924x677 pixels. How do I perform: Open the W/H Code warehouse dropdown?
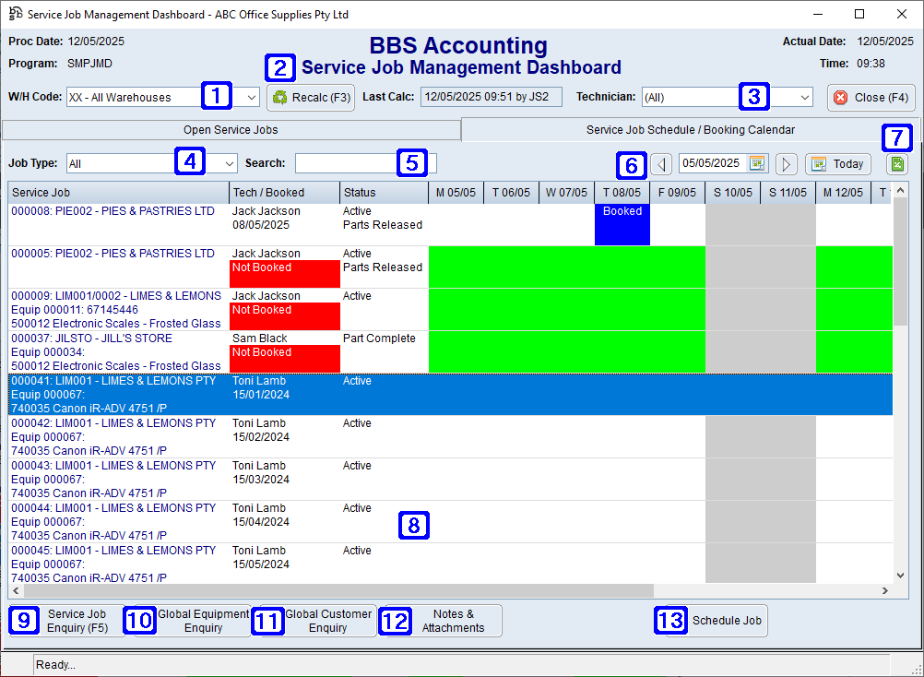point(251,95)
